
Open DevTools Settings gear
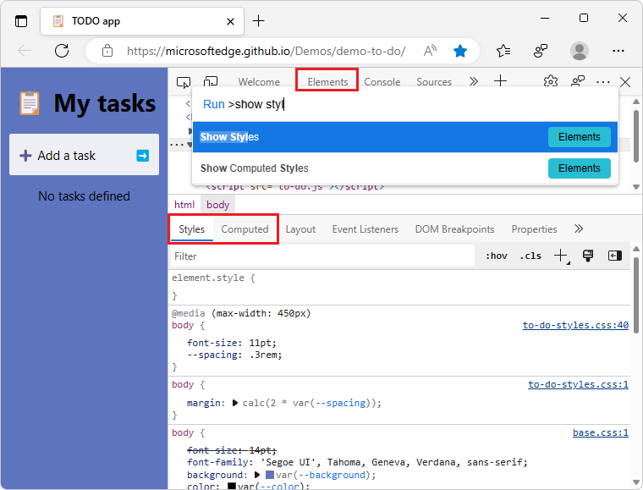point(550,81)
